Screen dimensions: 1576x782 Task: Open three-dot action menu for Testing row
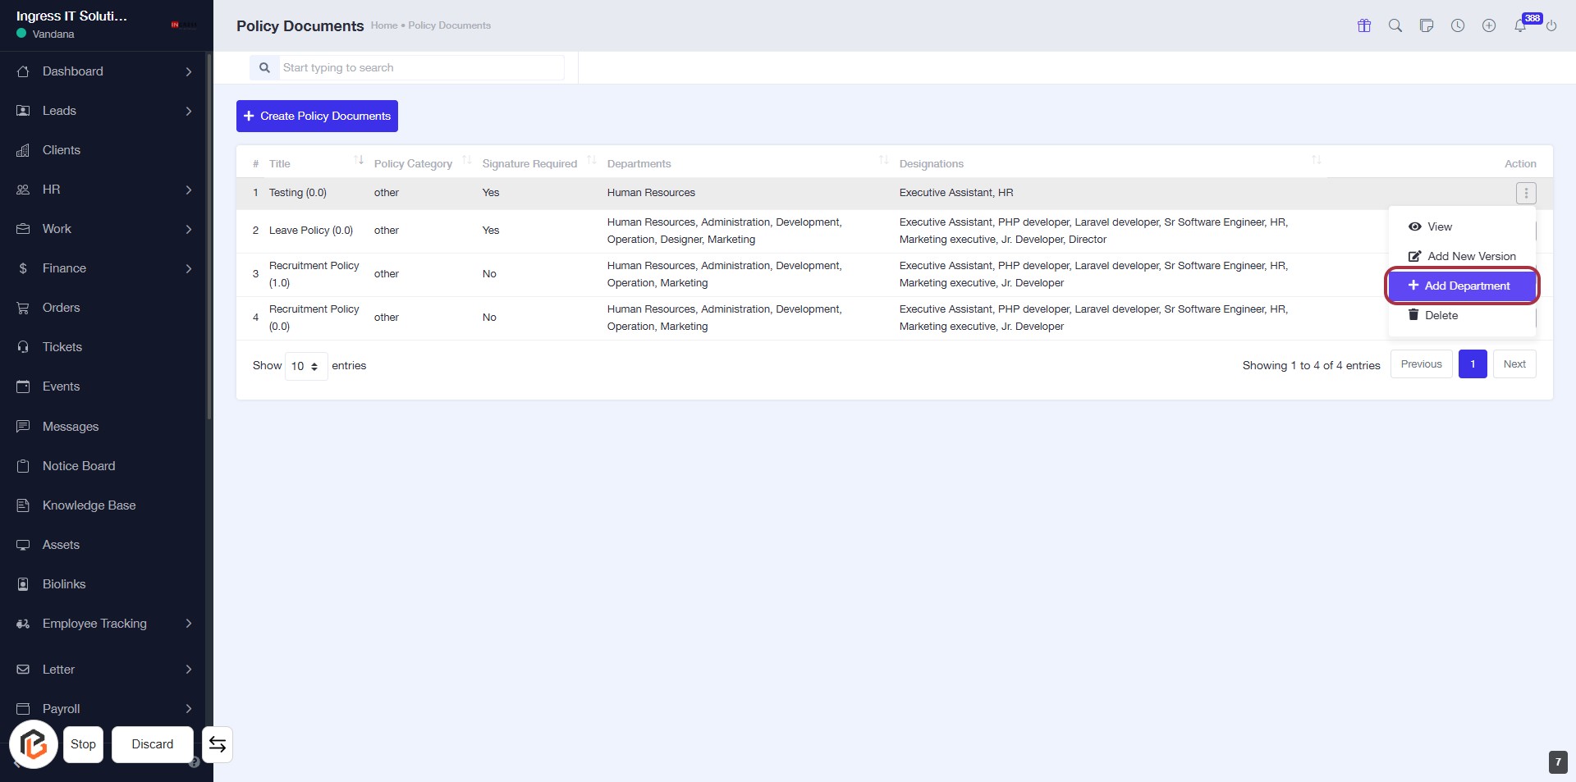tap(1525, 194)
